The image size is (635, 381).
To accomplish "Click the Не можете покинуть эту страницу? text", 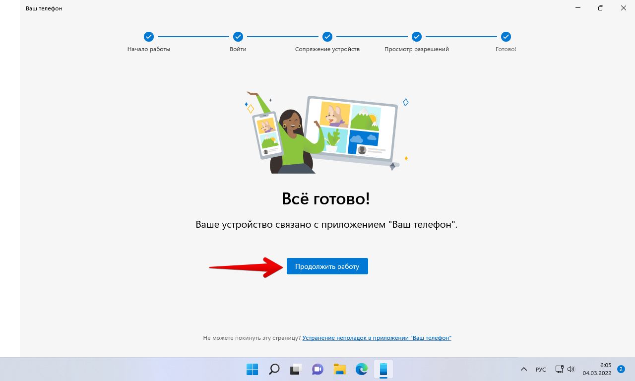I will (x=252, y=338).
